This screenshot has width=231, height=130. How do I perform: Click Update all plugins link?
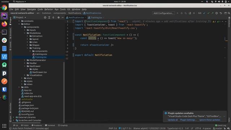pos(173,120)
